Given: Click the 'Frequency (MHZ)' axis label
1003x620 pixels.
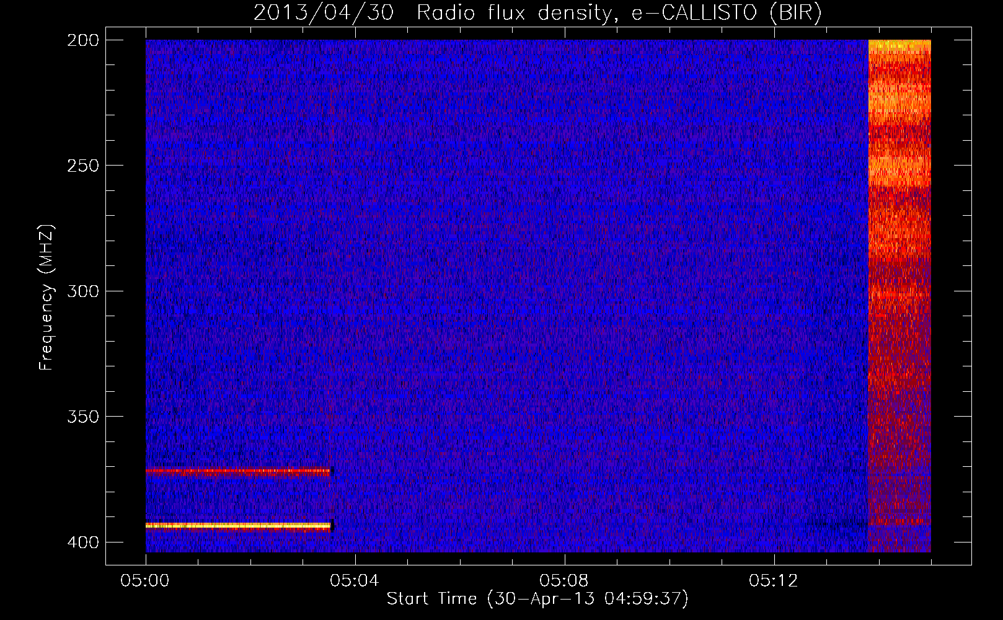Looking at the screenshot, I should 46,298.
